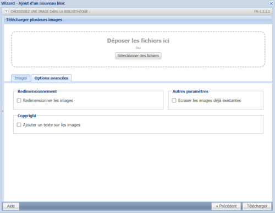This screenshot has width=275, height=213.
Task: Enable 'Redimensionner les images' checkbox
Action: click(19, 100)
